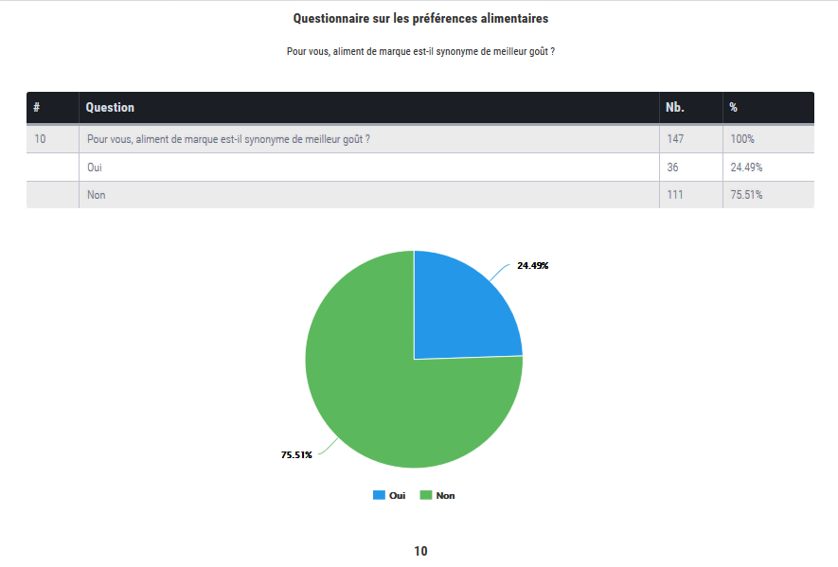The width and height of the screenshot is (838, 567).
Task: Click the '#' column header
Action: click(37, 107)
